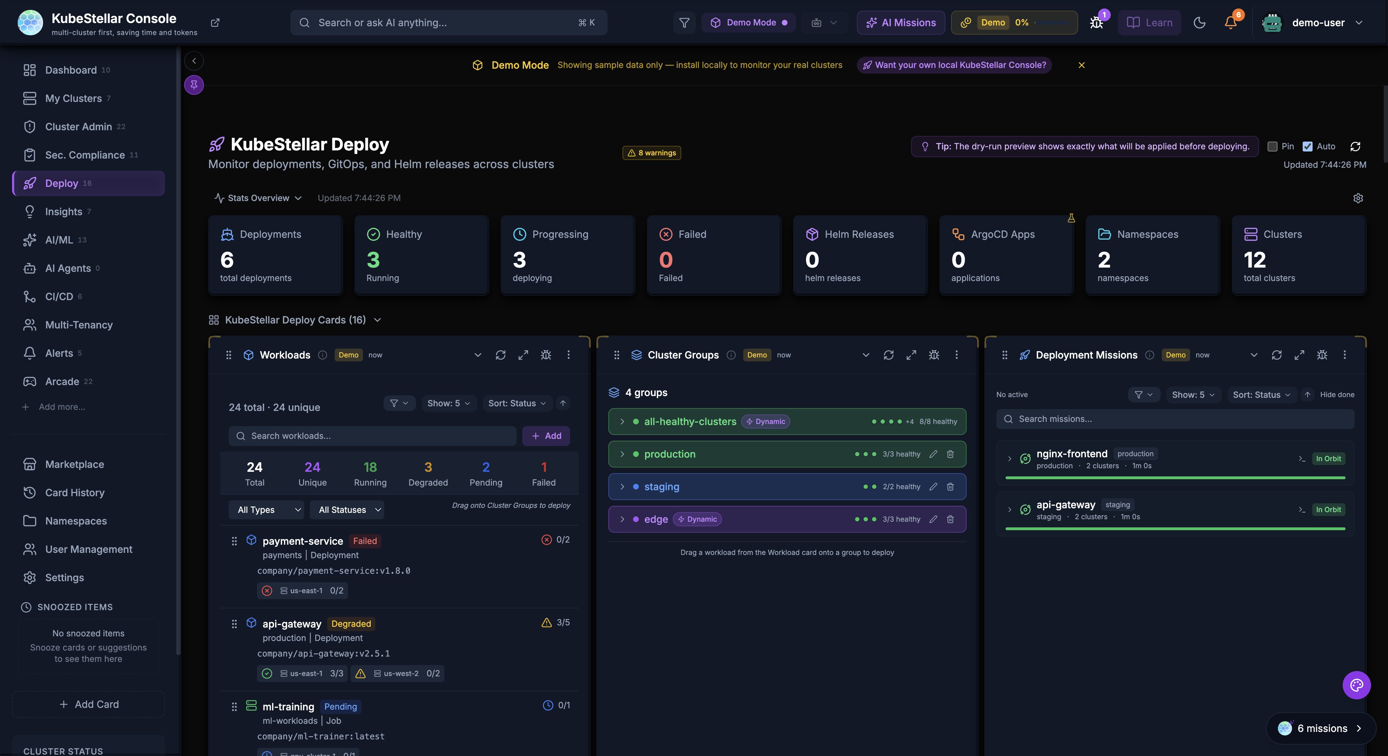Switch theme with the moon icon
Viewport: 1388px width, 756px height.
click(1199, 23)
